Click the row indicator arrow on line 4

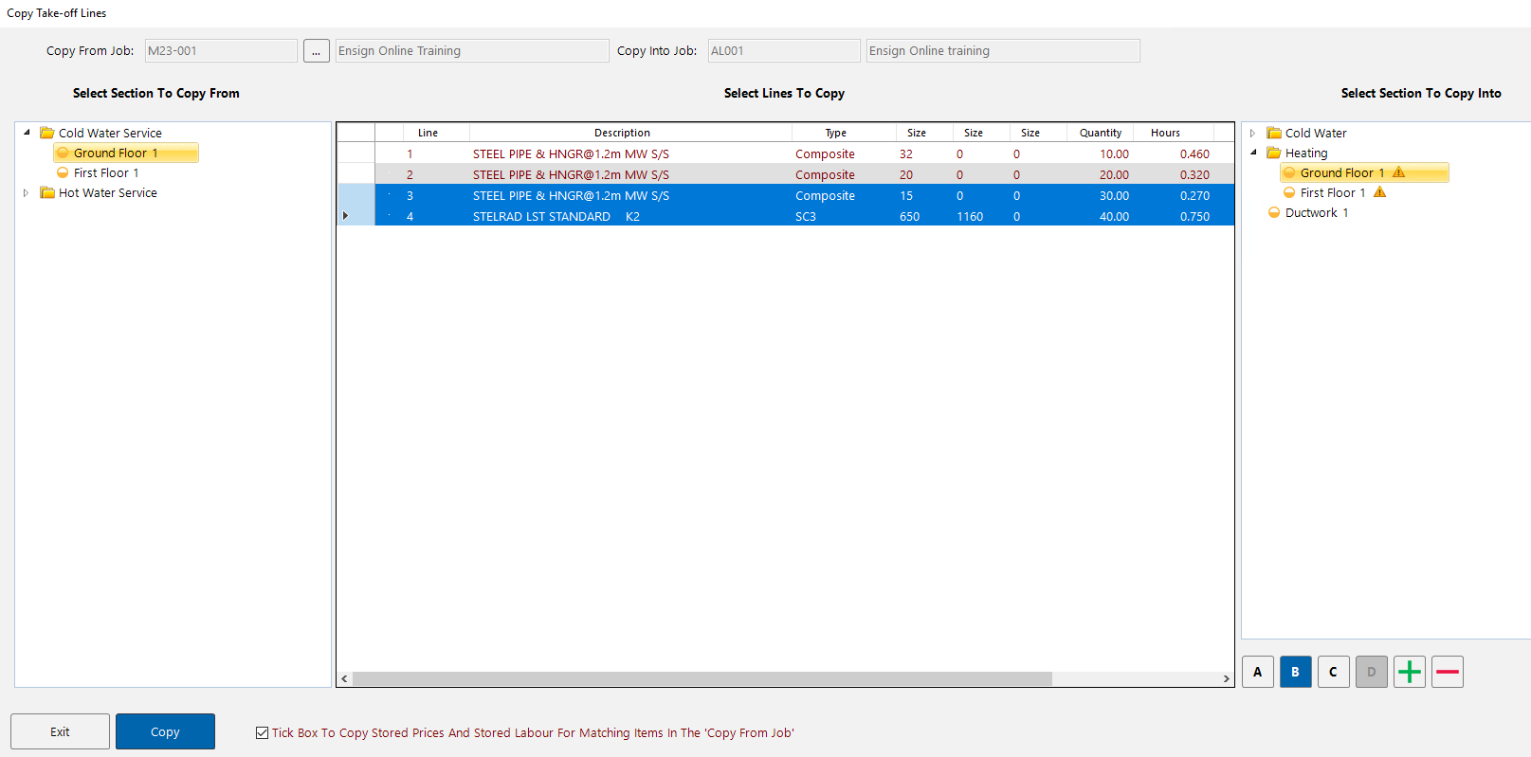pos(345,216)
